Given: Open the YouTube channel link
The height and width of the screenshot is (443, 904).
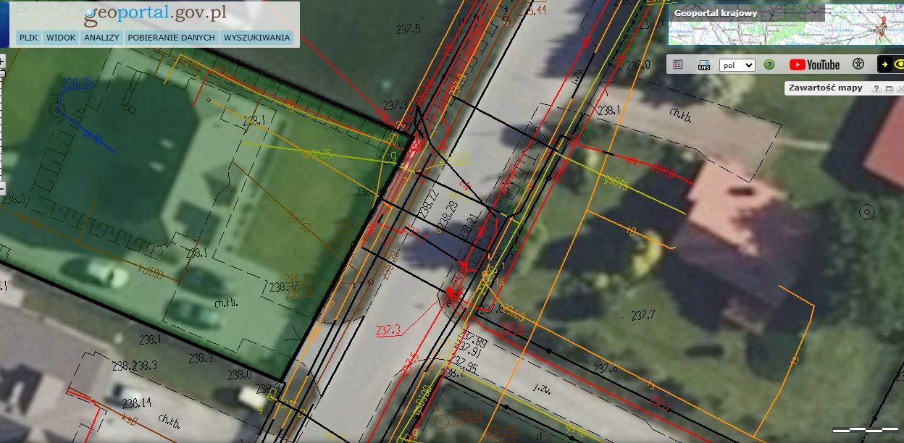Looking at the screenshot, I should coord(815,64).
